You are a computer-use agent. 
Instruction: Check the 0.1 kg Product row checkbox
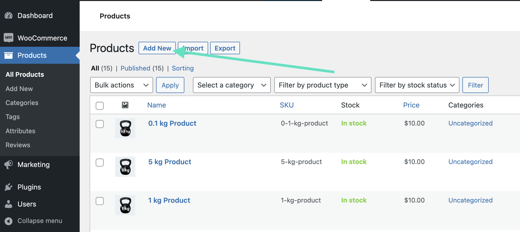click(x=99, y=124)
